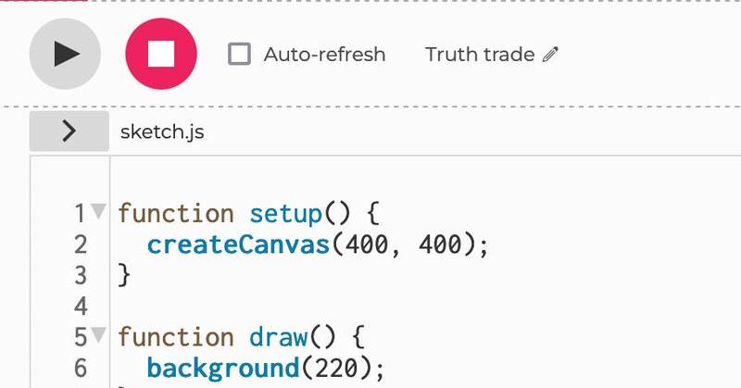741x388 pixels.
Task: Click line number 2 in the gutter
Action: pos(81,244)
